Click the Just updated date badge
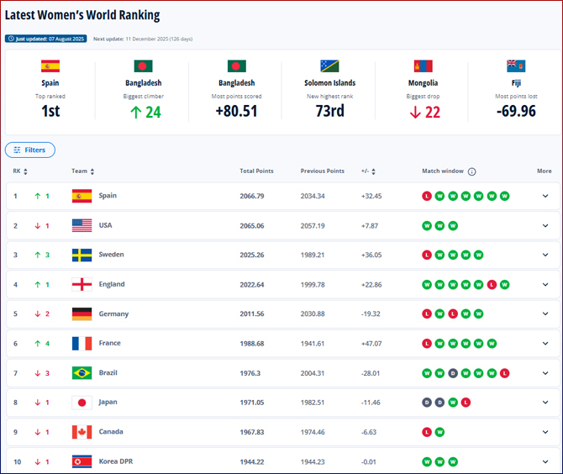 (x=45, y=39)
